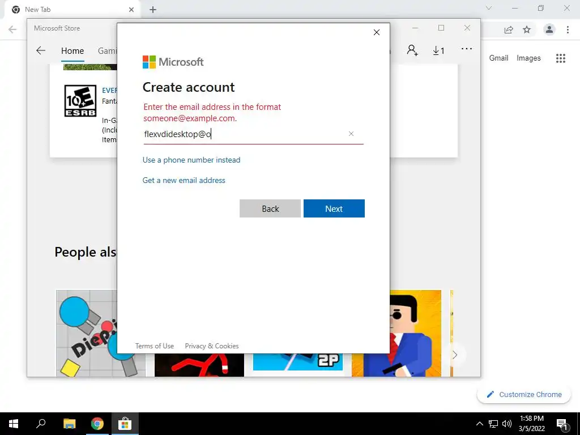Image resolution: width=580 pixels, height=435 pixels.
Task: Open the Privacy & Cookies link
Action: tap(212, 346)
